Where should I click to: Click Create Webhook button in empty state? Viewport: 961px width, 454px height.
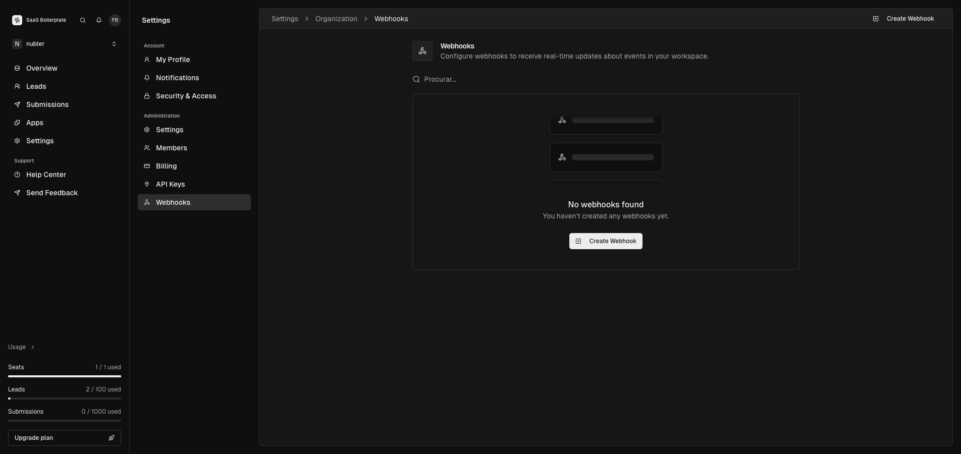(606, 241)
